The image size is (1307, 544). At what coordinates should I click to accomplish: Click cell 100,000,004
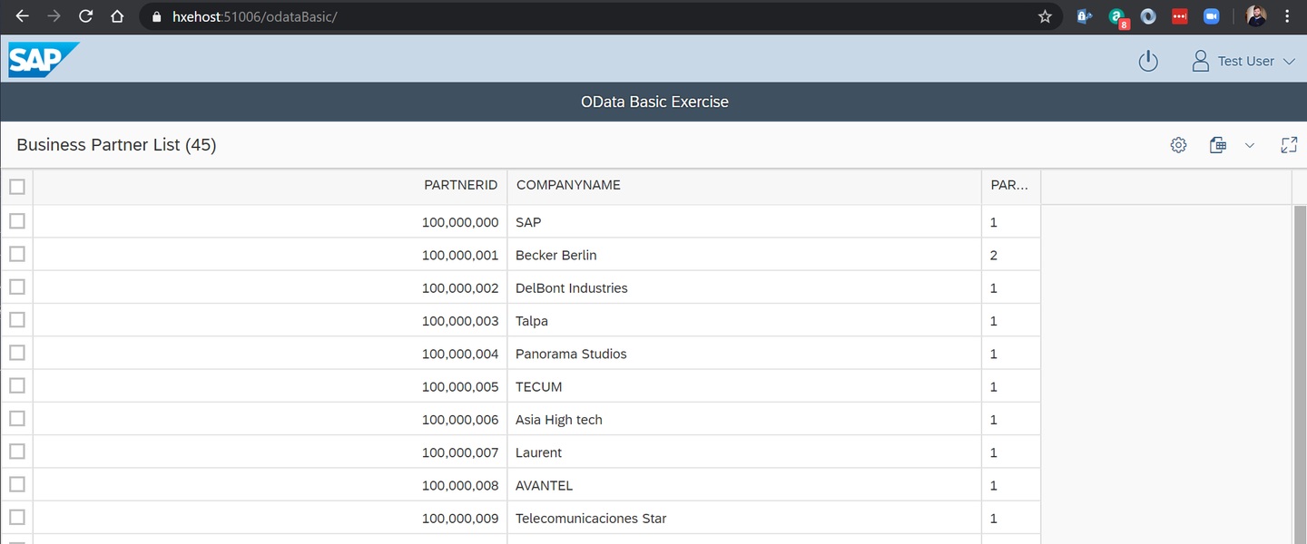pyautogui.click(x=270, y=354)
